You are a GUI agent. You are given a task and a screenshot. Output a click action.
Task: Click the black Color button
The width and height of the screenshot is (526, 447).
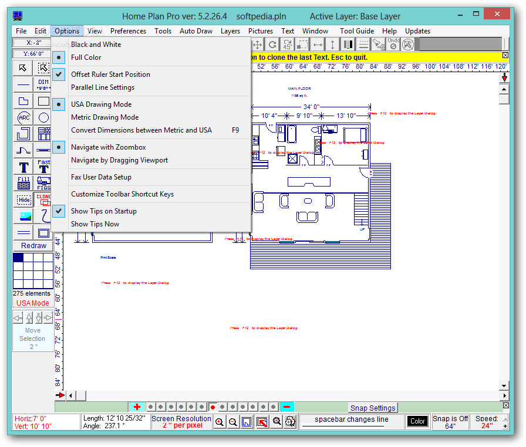pos(417,421)
